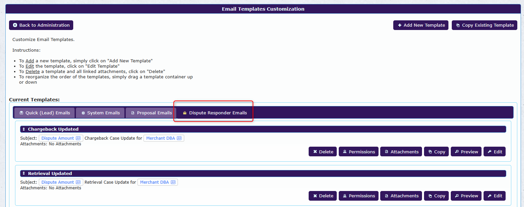Screen dimensions: 524x207
Task: Click Add New Template button
Action: tap(421, 25)
